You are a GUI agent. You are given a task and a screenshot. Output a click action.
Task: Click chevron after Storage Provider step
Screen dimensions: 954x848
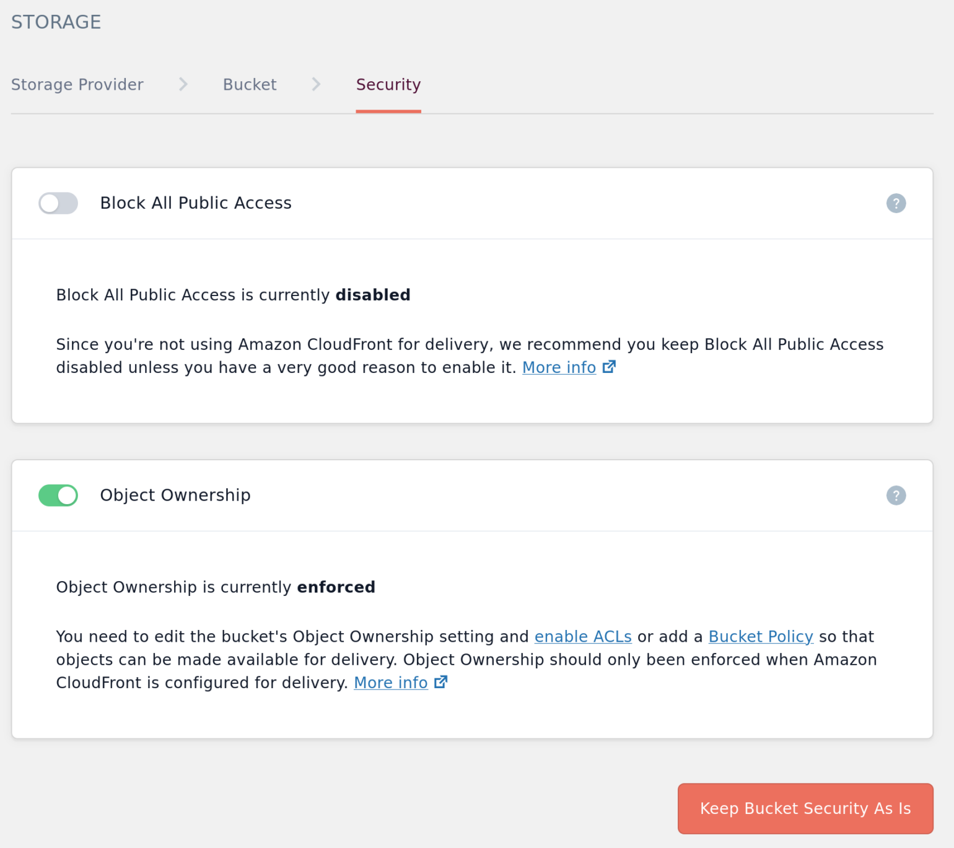tap(183, 84)
